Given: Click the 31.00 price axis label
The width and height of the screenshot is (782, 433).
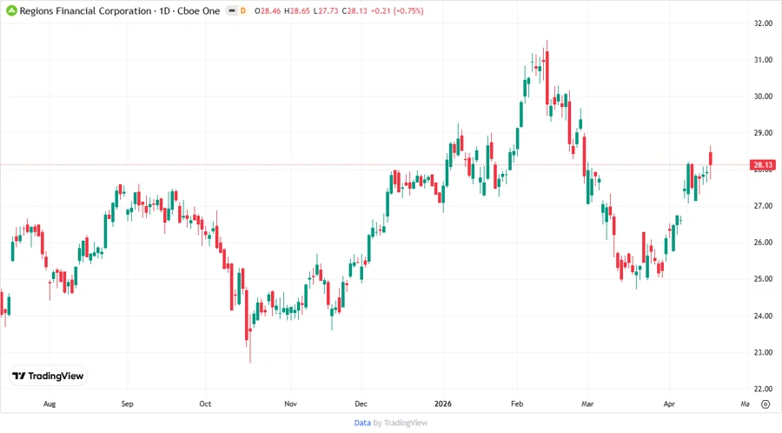Looking at the screenshot, I should (763, 60).
